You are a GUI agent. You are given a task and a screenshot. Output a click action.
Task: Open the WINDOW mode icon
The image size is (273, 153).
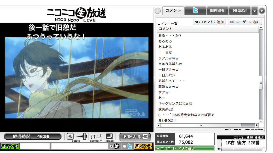tap(109, 136)
